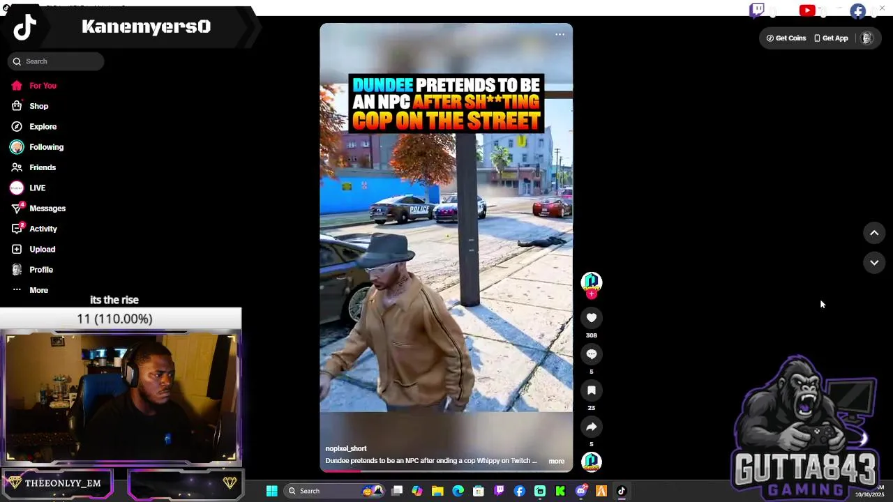
Task: Open Microsoft Store from taskbar
Action: 479,491
